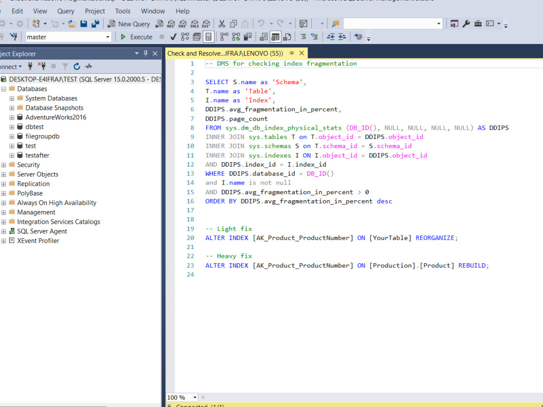
Task: Open Query Options icon
Action: tap(197, 37)
